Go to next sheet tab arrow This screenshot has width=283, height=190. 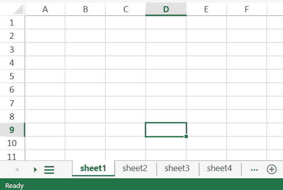click(35, 170)
